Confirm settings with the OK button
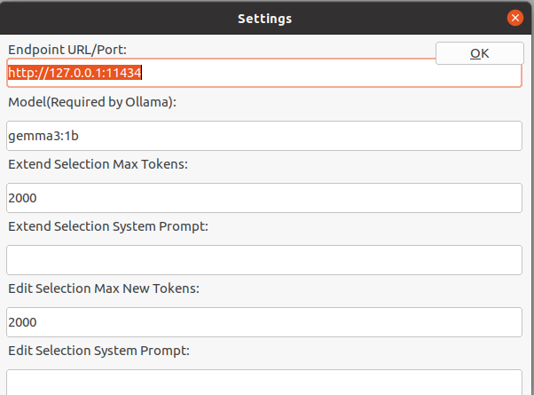Image resolution: width=534 pixels, height=395 pixels. coord(480,53)
